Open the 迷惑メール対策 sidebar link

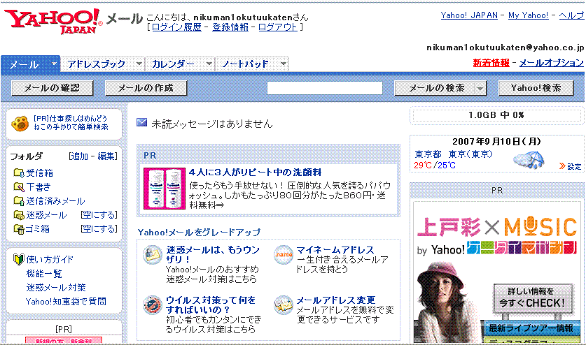click(56, 288)
